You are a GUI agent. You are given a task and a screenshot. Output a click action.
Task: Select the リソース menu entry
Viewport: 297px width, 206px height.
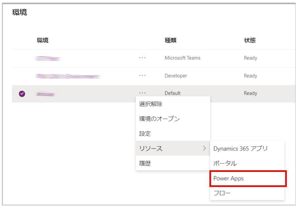pyautogui.click(x=151, y=148)
